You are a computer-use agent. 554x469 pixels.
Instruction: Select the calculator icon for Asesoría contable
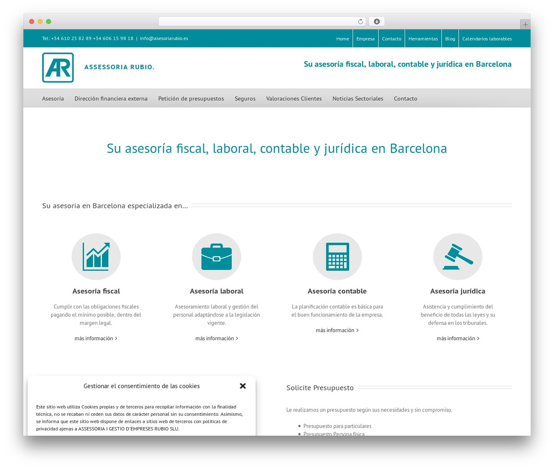337,257
